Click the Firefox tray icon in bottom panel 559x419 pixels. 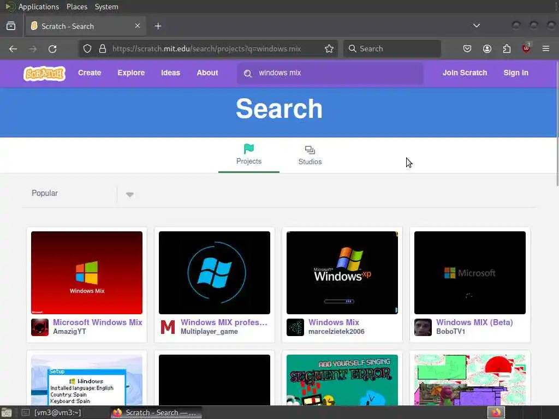(496, 412)
